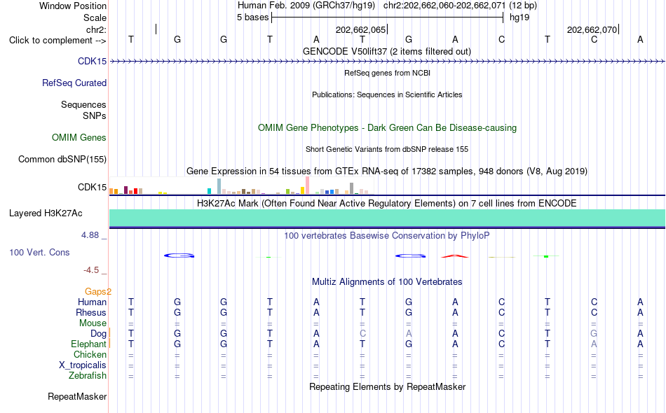The height and width of the screenshot is (413, 666).
Task: Click the 202,662,070 ruler coordinate
Action: tap(592, 29)
